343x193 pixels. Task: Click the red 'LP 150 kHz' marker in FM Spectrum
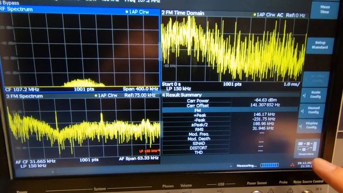(150, 151)
